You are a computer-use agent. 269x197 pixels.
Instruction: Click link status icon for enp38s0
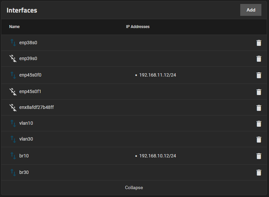click(13, 43)
